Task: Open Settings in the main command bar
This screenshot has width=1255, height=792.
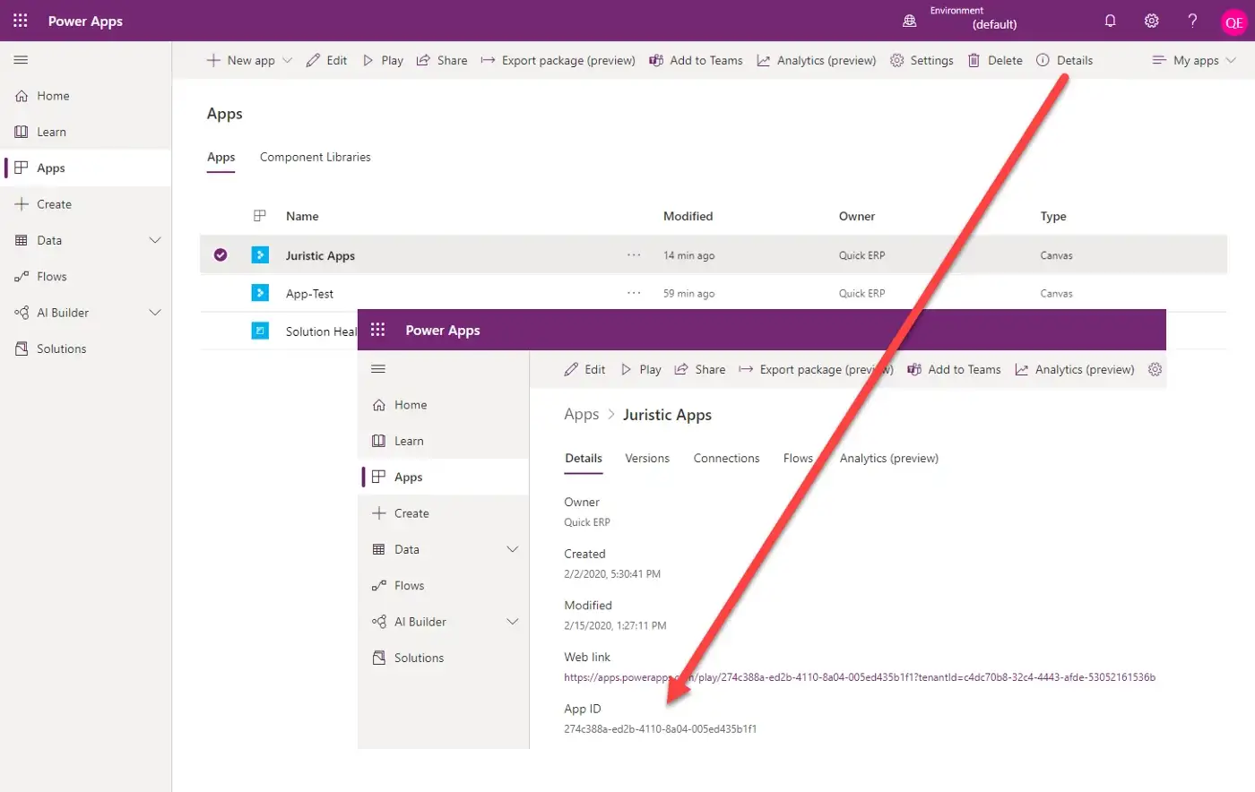Action: (x=922, y=60)
